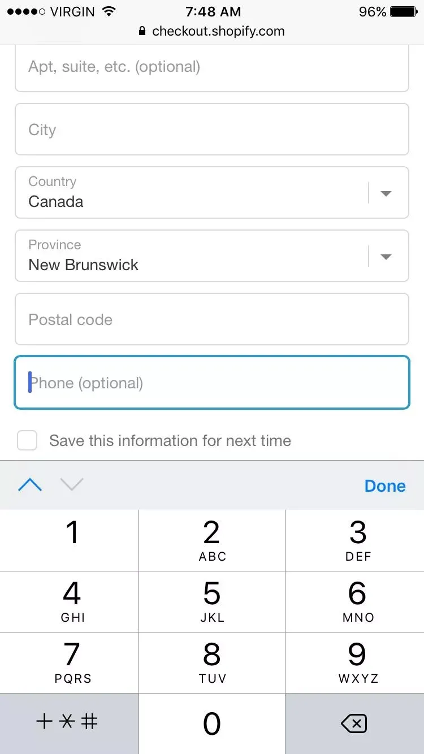
Task: Expand the Province dropdown arrow
Action: [386, 257]
